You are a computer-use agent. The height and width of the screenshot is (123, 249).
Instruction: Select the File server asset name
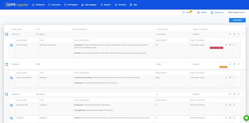16,34
